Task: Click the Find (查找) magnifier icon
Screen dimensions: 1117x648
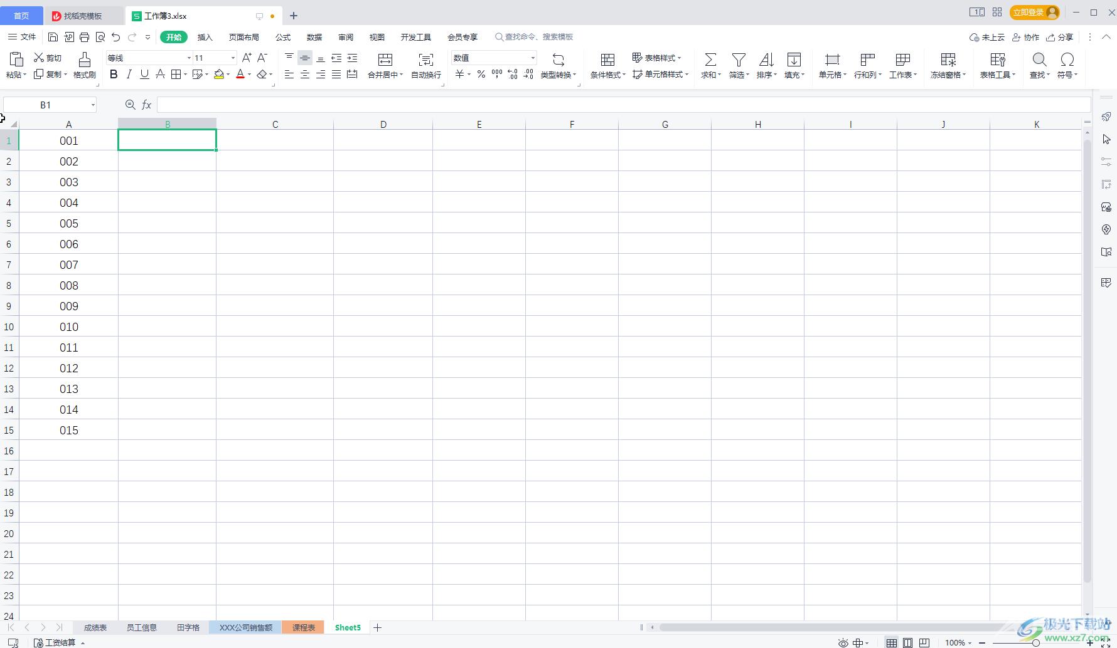Action: [1039, 60]
